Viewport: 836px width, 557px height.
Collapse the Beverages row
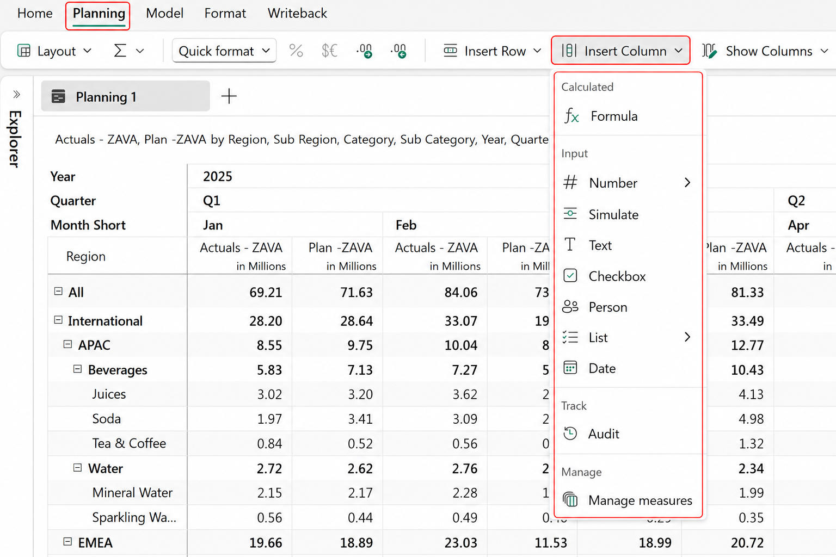[78, 369]
